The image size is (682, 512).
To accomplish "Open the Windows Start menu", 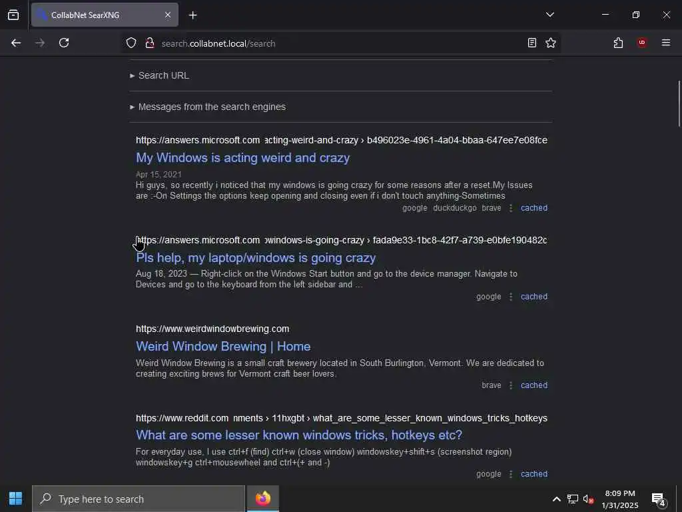I will 16,499.
